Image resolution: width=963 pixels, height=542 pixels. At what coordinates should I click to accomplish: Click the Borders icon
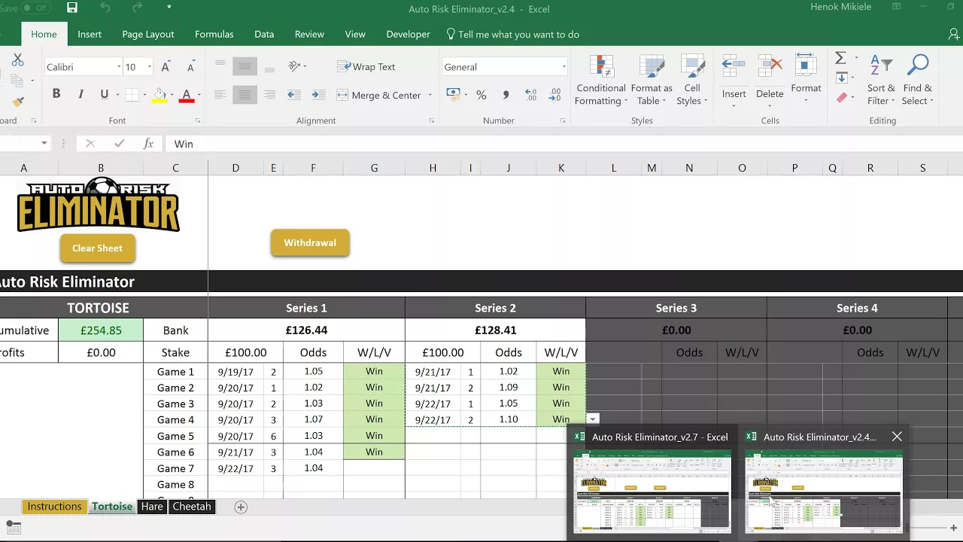132,95
